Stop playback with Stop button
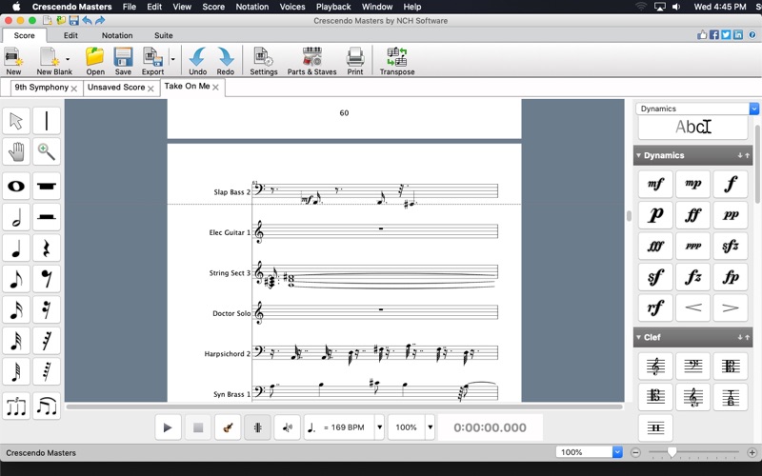The image size is (762, 476). tap(198, 427)
